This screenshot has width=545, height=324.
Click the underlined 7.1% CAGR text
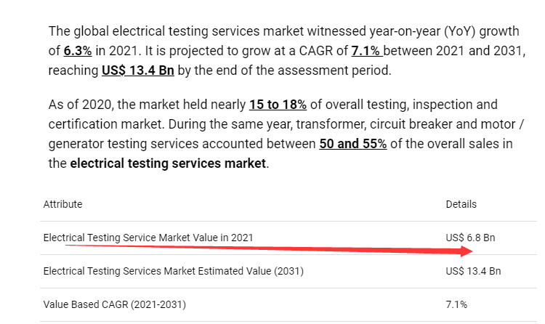tap(367, 51)
